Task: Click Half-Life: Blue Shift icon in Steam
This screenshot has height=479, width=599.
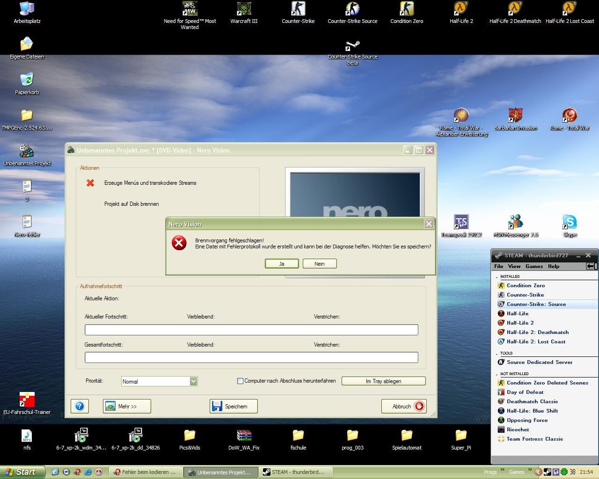Action: pos(501,411)
